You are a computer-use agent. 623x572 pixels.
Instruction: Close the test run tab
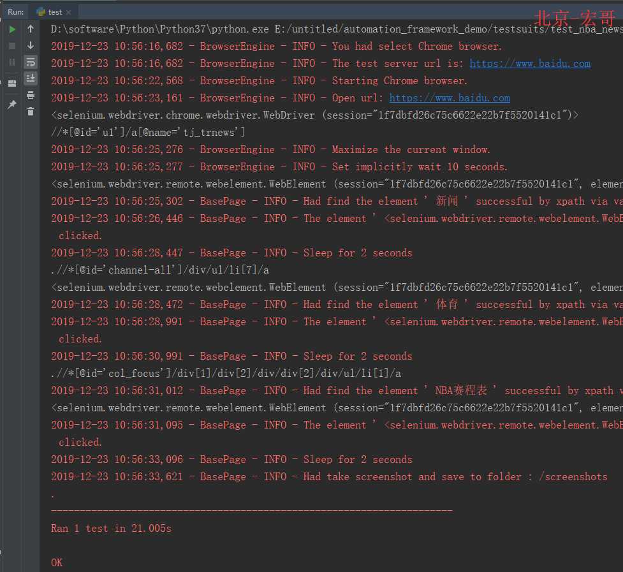point(69,12)
